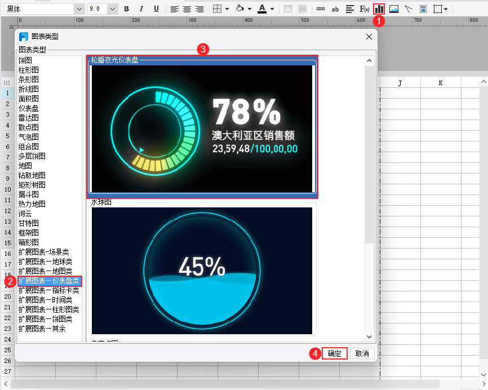
Task: Select 扩展图表-场景类 category
Action: (43, 252)
